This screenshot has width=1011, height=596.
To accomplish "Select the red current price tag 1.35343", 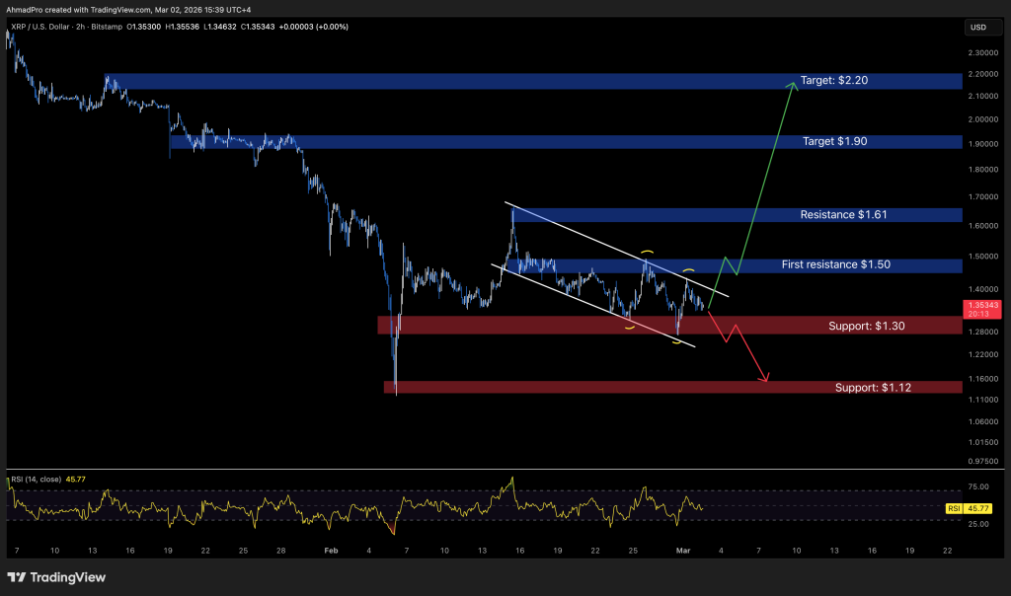I will coord(982,308).
